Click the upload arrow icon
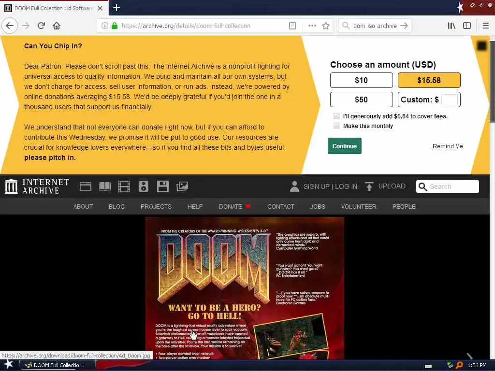Screen dimensions: 495x371 click(369, 186)
